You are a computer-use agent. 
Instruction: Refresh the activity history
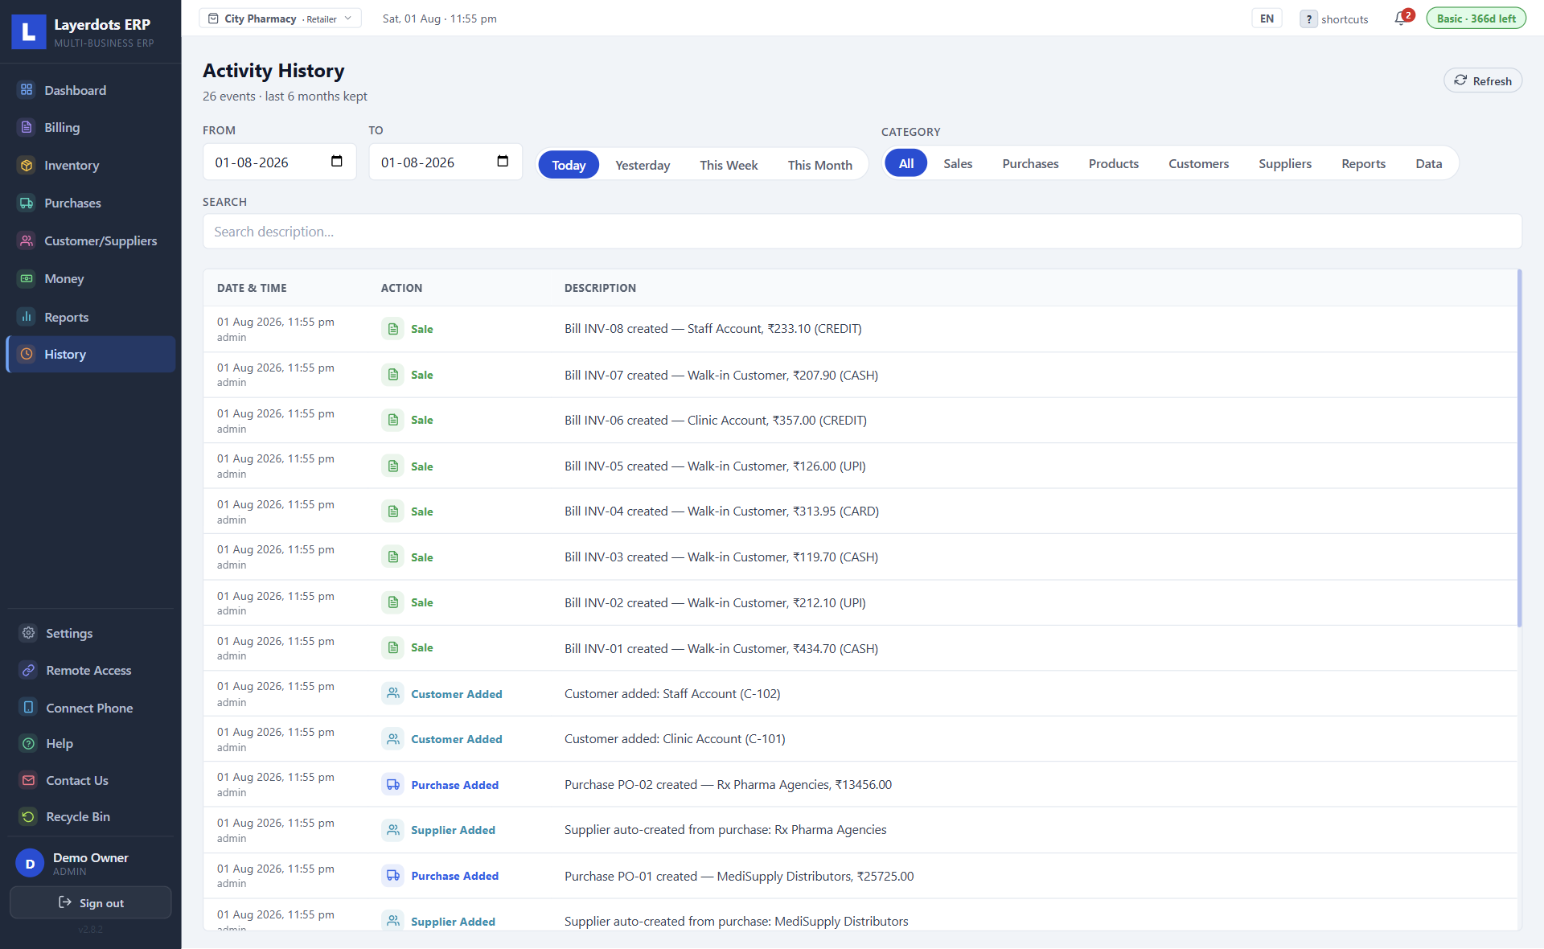[1483, 80]
